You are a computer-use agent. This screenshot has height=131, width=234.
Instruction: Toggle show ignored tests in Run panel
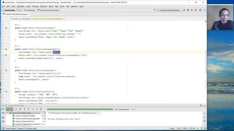[x=11, y=109]
